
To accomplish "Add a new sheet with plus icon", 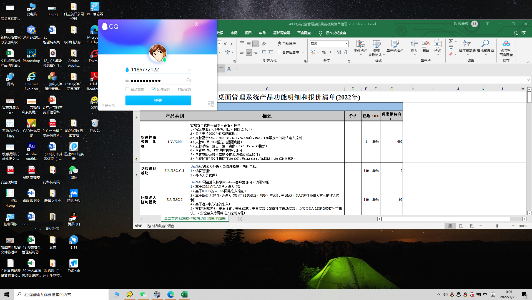I will [x=240, y=219].
